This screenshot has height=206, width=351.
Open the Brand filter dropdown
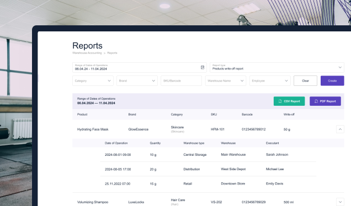click(137, 80)
